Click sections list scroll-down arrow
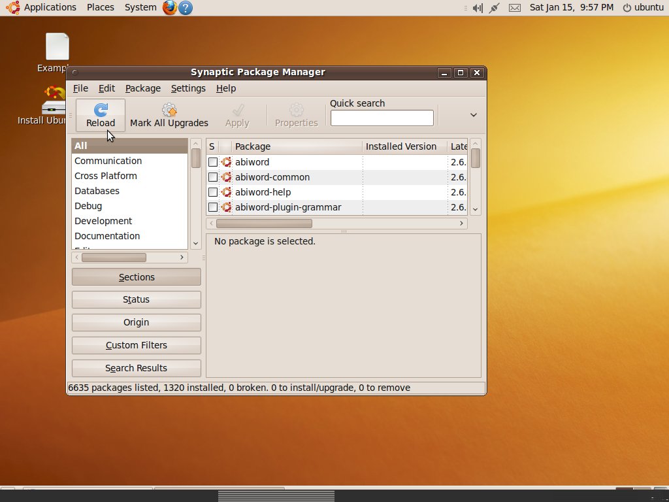Viewport: 669px width, 502px height. point(195,243)
